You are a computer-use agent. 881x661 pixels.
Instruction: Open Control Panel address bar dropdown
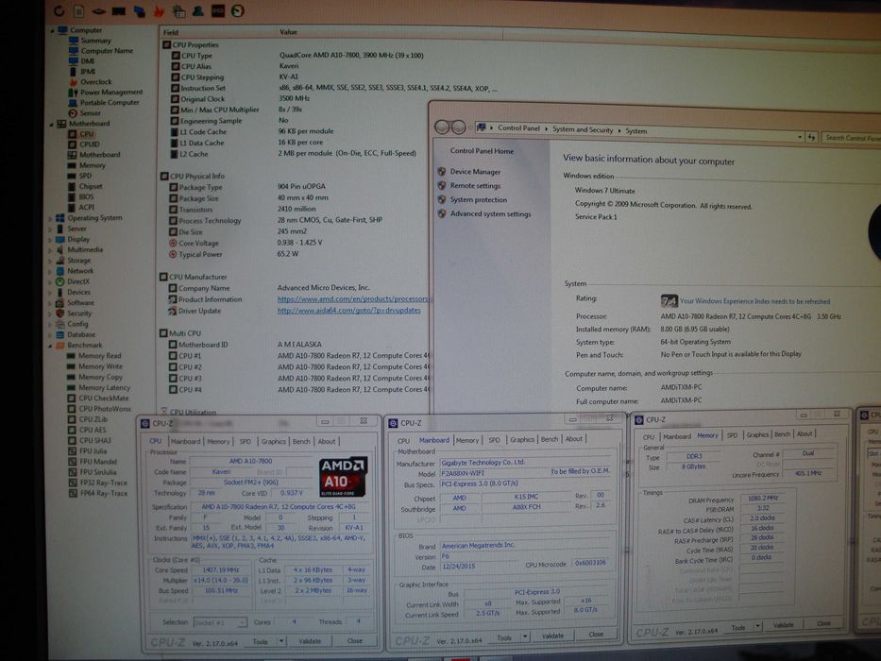coord(799,137)
